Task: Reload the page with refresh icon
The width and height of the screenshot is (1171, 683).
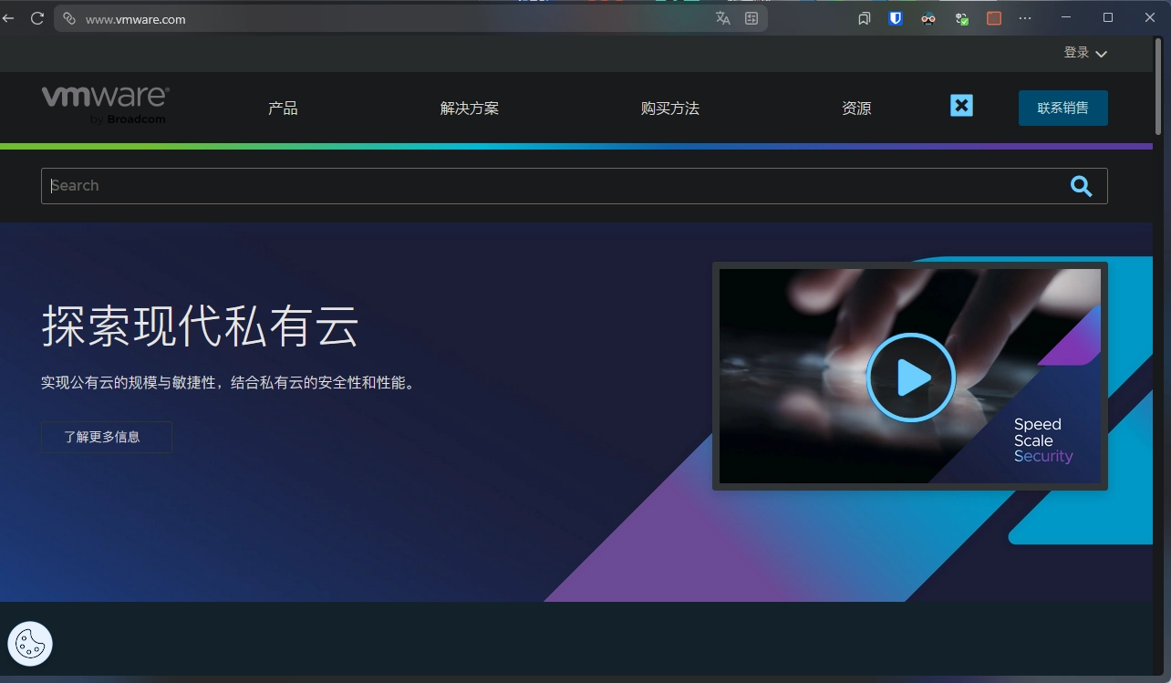Action: tap(37, 18)
